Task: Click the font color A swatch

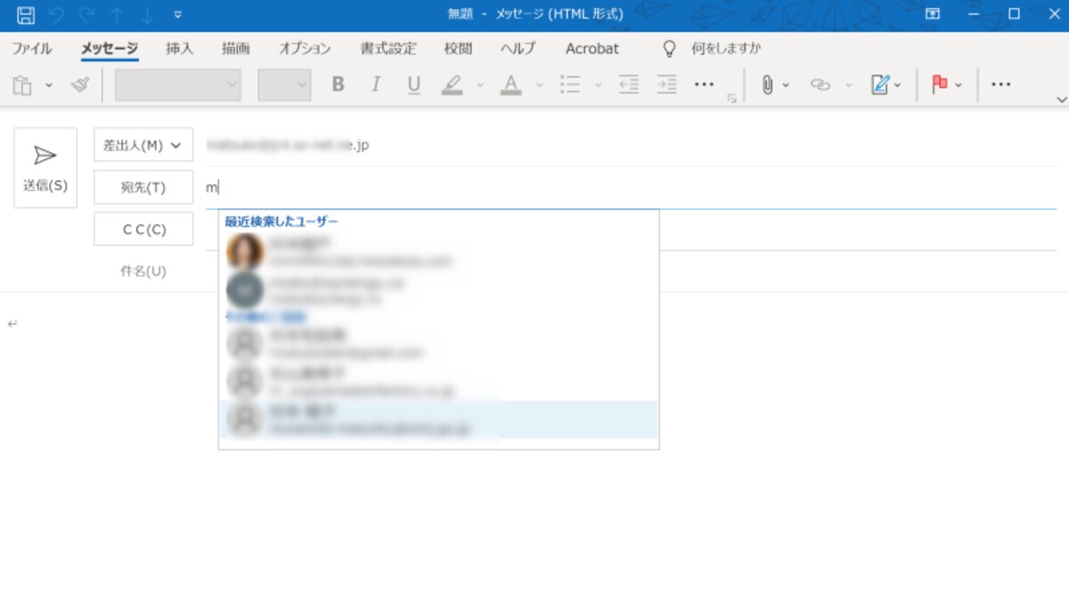Action: point(510,85)
